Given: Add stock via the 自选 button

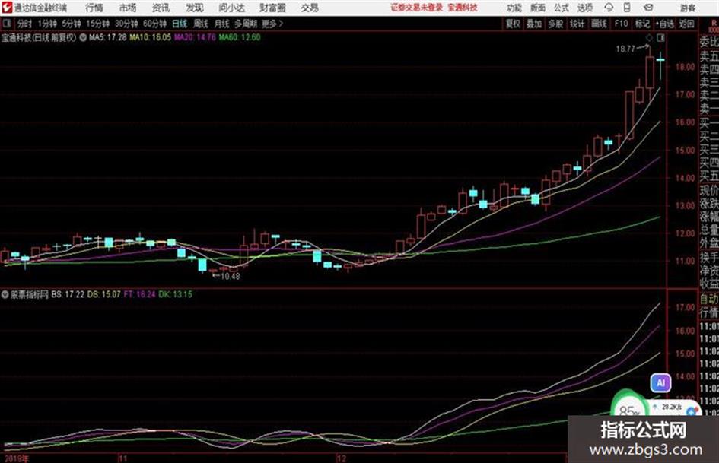Looking at the screenshot, I should click(x=665, y=24).
